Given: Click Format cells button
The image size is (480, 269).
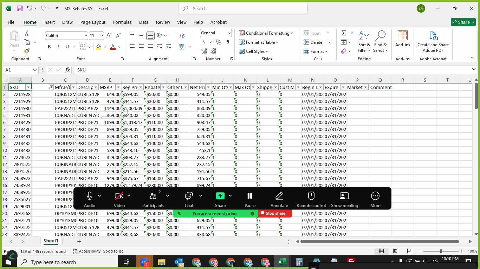Looking at the screenshot, I should point(316,51).
